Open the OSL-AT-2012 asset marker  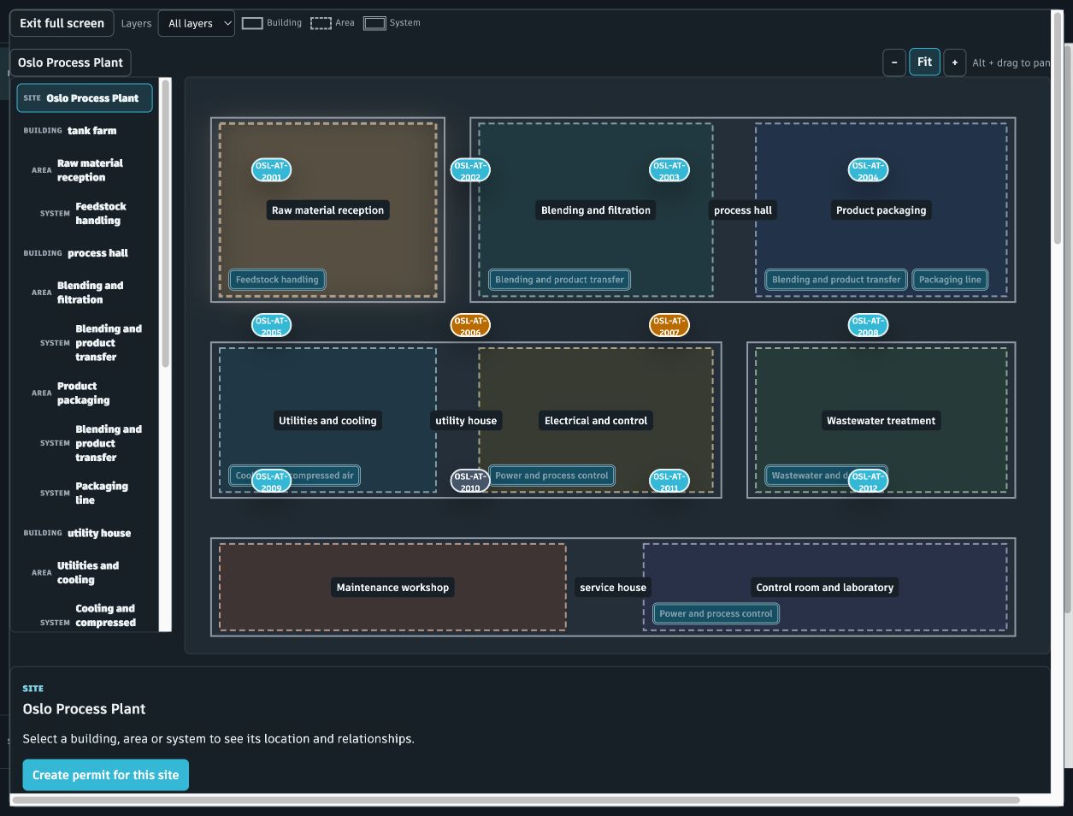pyautogui.click(x=868, y=481)
